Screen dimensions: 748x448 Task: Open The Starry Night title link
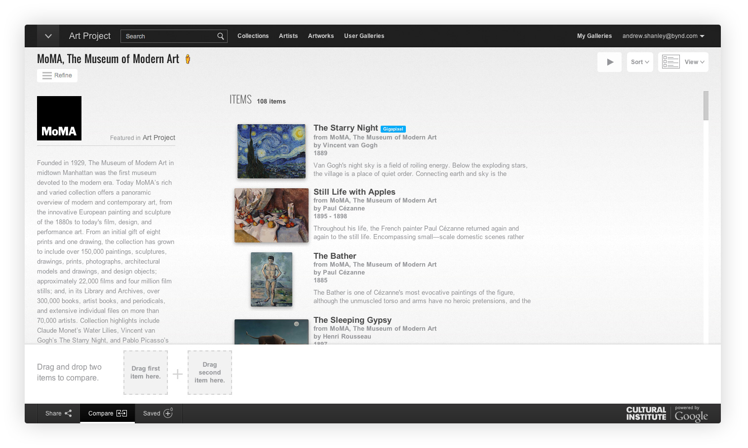[x=346, y=128]
